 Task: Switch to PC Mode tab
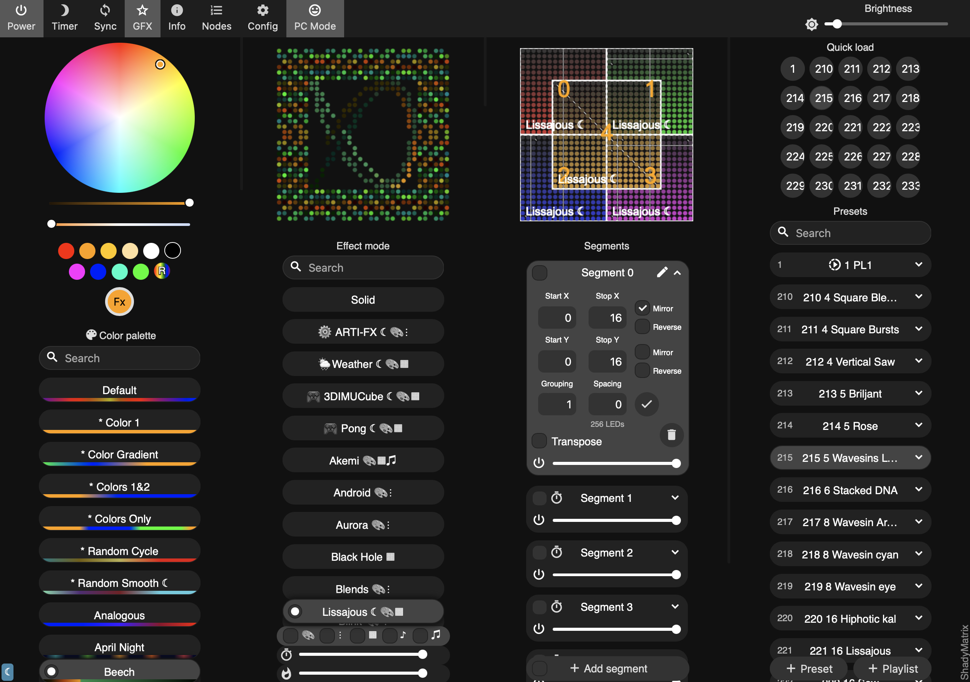click(x=315, y=18)
